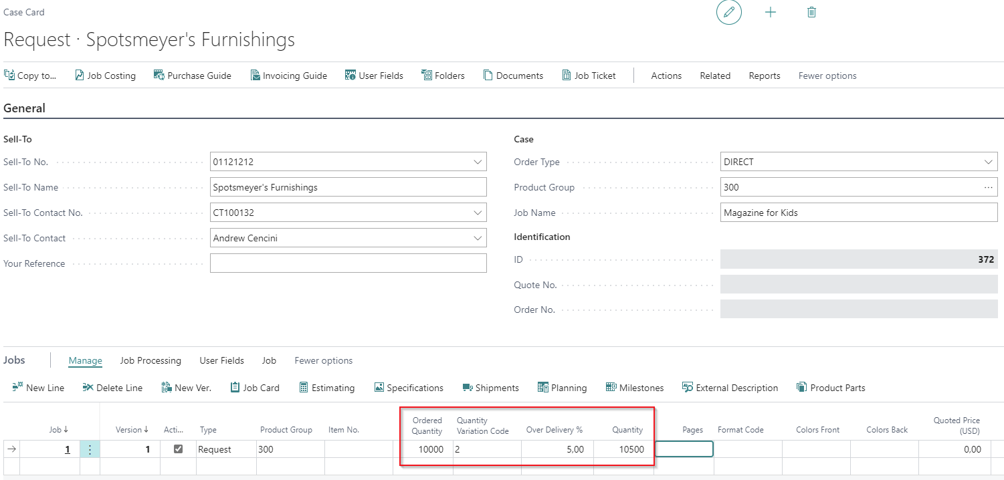Image resolution: width=1004 pixels, height=480 pixels.
Task: Click the delete trash icon at top
Action: coord(811,12)
